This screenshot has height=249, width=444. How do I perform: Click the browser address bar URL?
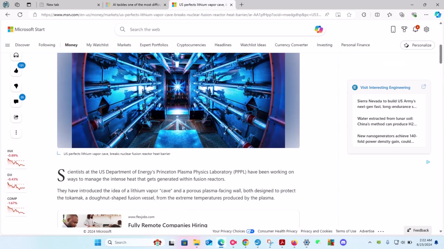(181, 15)
